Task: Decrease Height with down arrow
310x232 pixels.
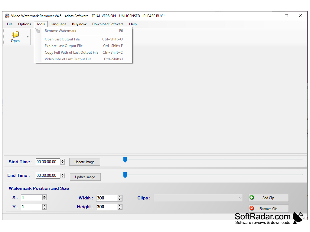Action: tap(119, 208)
